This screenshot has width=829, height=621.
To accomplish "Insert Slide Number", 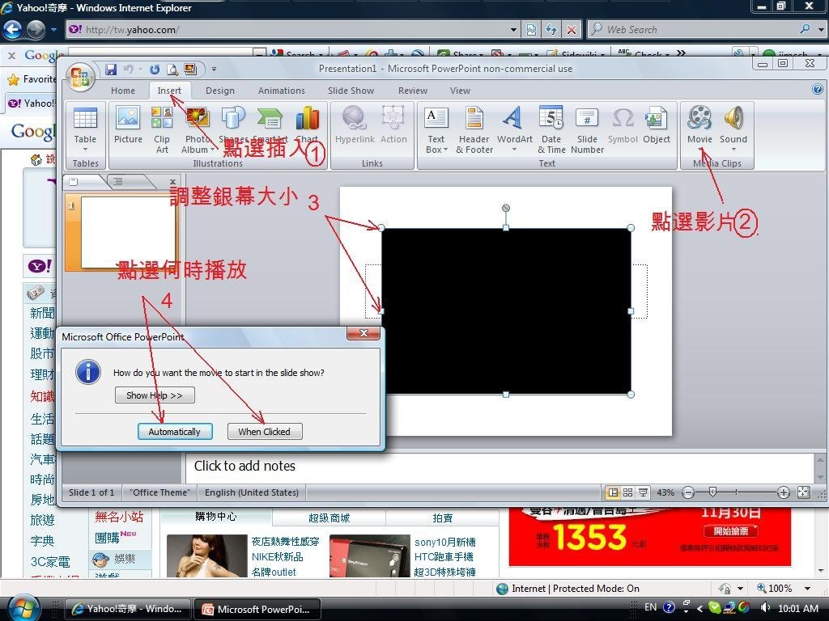I will [x=587, y=129].
